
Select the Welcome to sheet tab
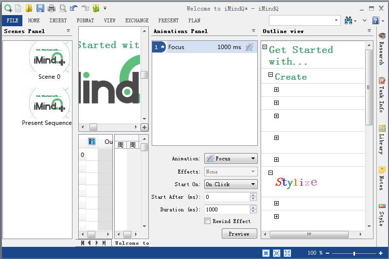click(131, 243)
